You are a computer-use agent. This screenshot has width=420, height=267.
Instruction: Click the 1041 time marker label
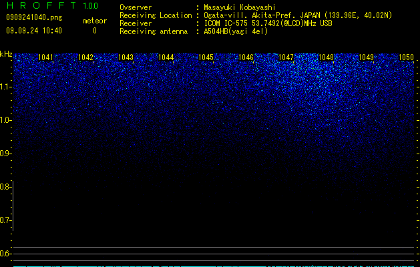tap(45, 57)
